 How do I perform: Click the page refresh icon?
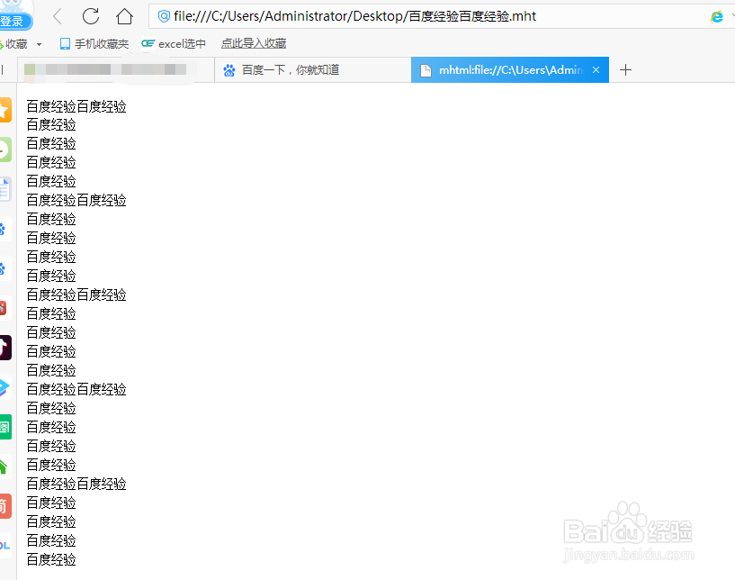coord(90,16)
